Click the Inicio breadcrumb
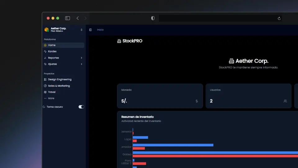Screen dimensions: 298x168 [x=100, y=30]
